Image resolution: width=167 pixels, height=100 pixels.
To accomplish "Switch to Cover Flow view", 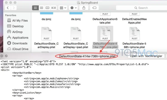I will [x=53, y=8].
